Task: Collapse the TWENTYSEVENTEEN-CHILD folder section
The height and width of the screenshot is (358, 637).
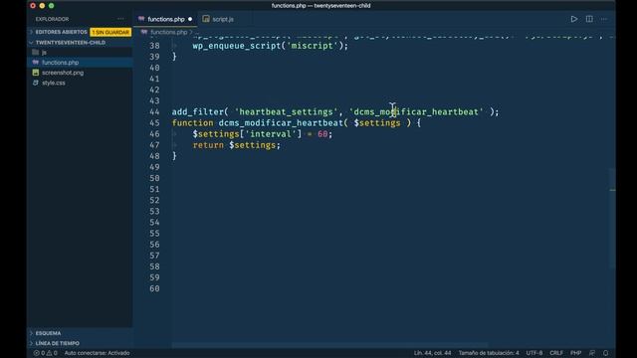Action: coord(70,42)
